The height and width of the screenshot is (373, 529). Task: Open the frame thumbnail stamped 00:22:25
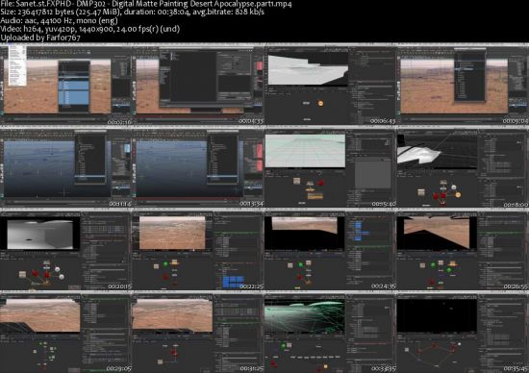point(198,250)
